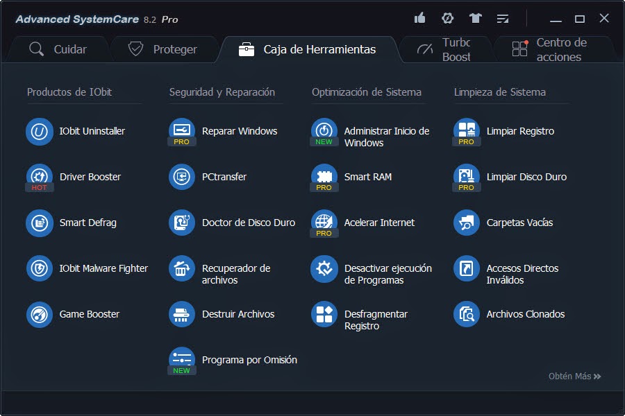Click the Optimización de Sistema heading
Screen dimensions: 625x416
[366, 92]
